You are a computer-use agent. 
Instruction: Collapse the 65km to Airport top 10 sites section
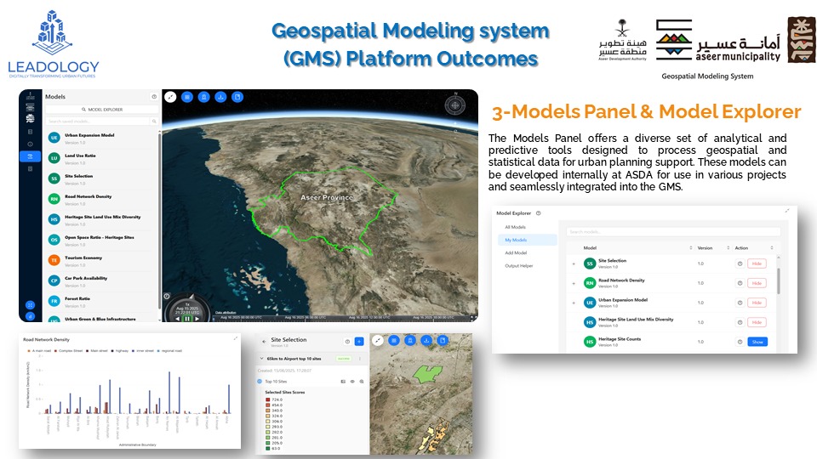click(260, 359)
